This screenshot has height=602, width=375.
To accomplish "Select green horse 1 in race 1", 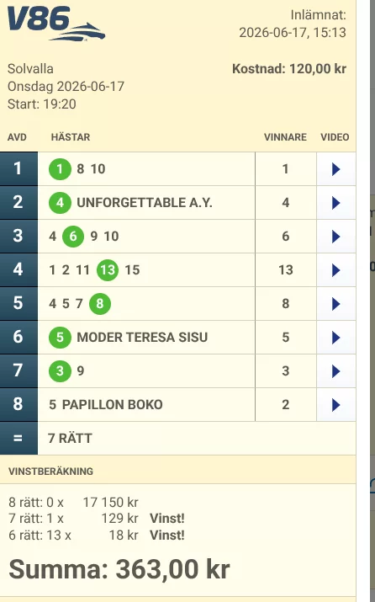I will point(60,169).
